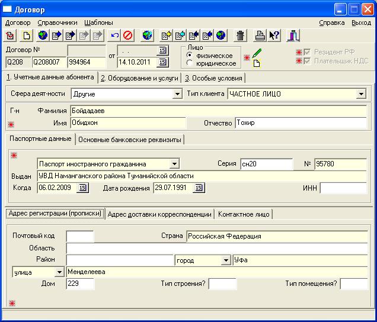Viewport: 377px width, 322px height.
Task: Click the disabled export icon beside the undo arrow
Action: pyautogui.click(x=98, y=36)
